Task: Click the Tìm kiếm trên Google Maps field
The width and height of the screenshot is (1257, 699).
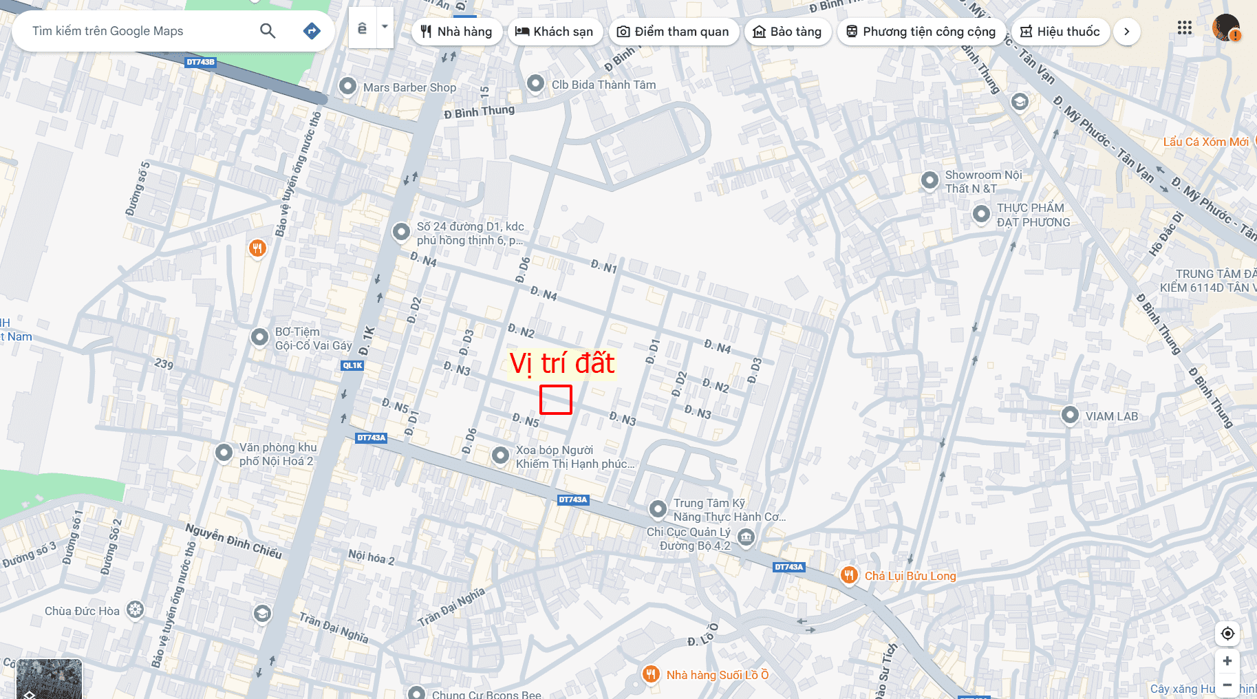Action: point(138,31)
